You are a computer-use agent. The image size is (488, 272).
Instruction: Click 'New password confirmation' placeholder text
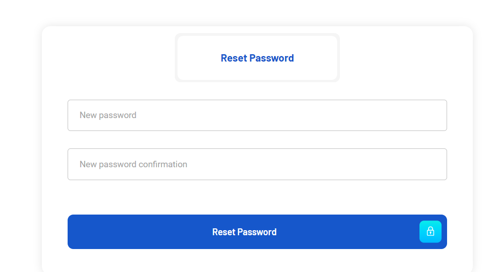(x=133, y=164)
